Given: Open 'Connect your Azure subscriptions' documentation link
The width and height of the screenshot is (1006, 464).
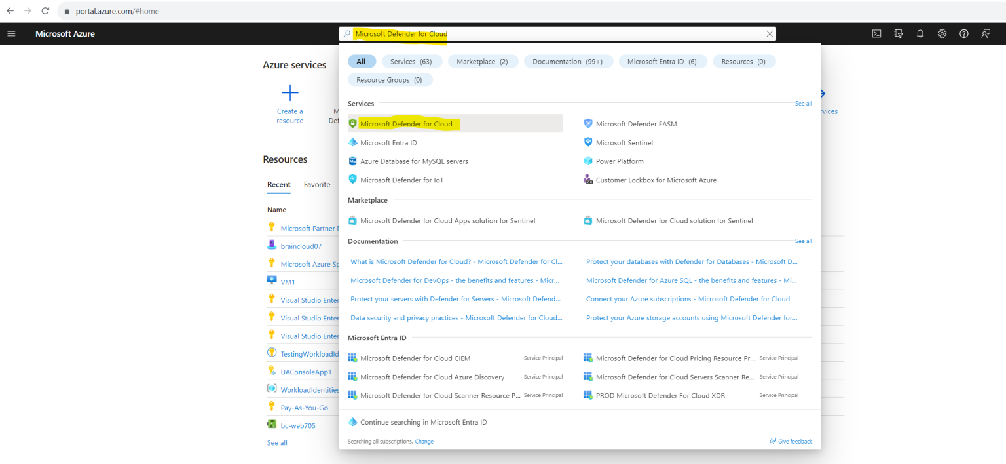Looking at the screenshot, I should tap(688, 299).
